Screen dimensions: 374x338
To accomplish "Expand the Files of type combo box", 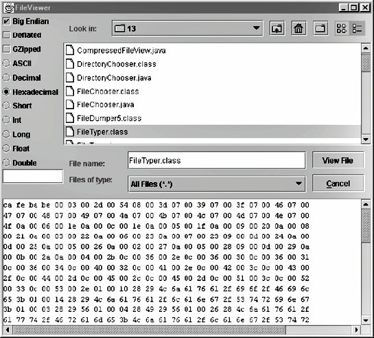I will click(x=217, y=184).
